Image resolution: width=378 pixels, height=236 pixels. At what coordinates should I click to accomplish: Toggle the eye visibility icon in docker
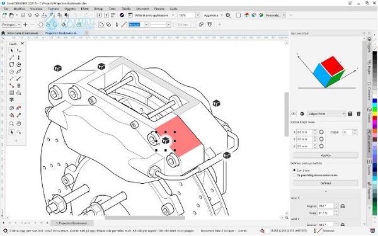[294, 114]
